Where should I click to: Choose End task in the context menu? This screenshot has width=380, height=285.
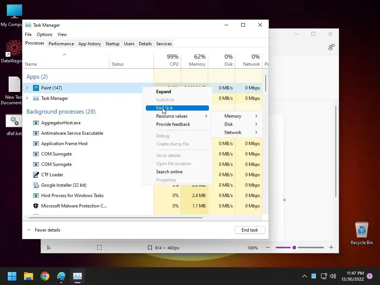(x=177, y=108)
